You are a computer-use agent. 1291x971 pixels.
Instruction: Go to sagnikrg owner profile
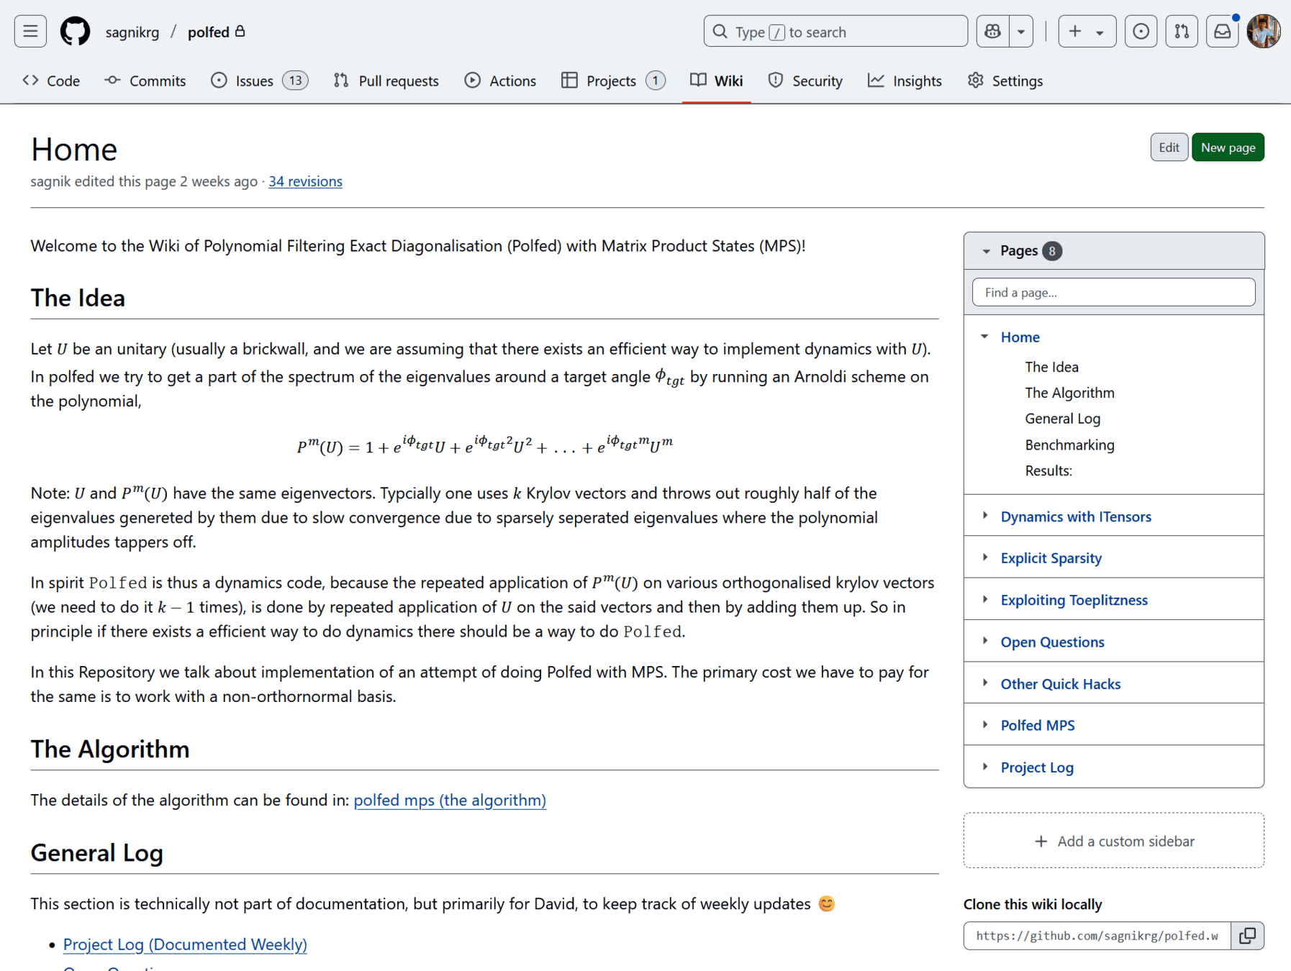coord(132,32)
